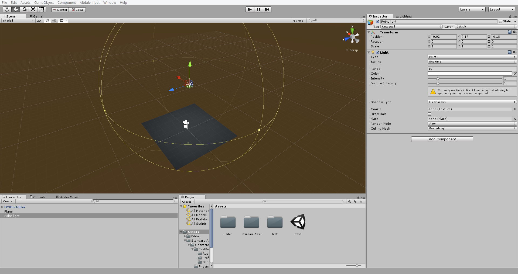Open the GameObject menu

click(44, 2)
